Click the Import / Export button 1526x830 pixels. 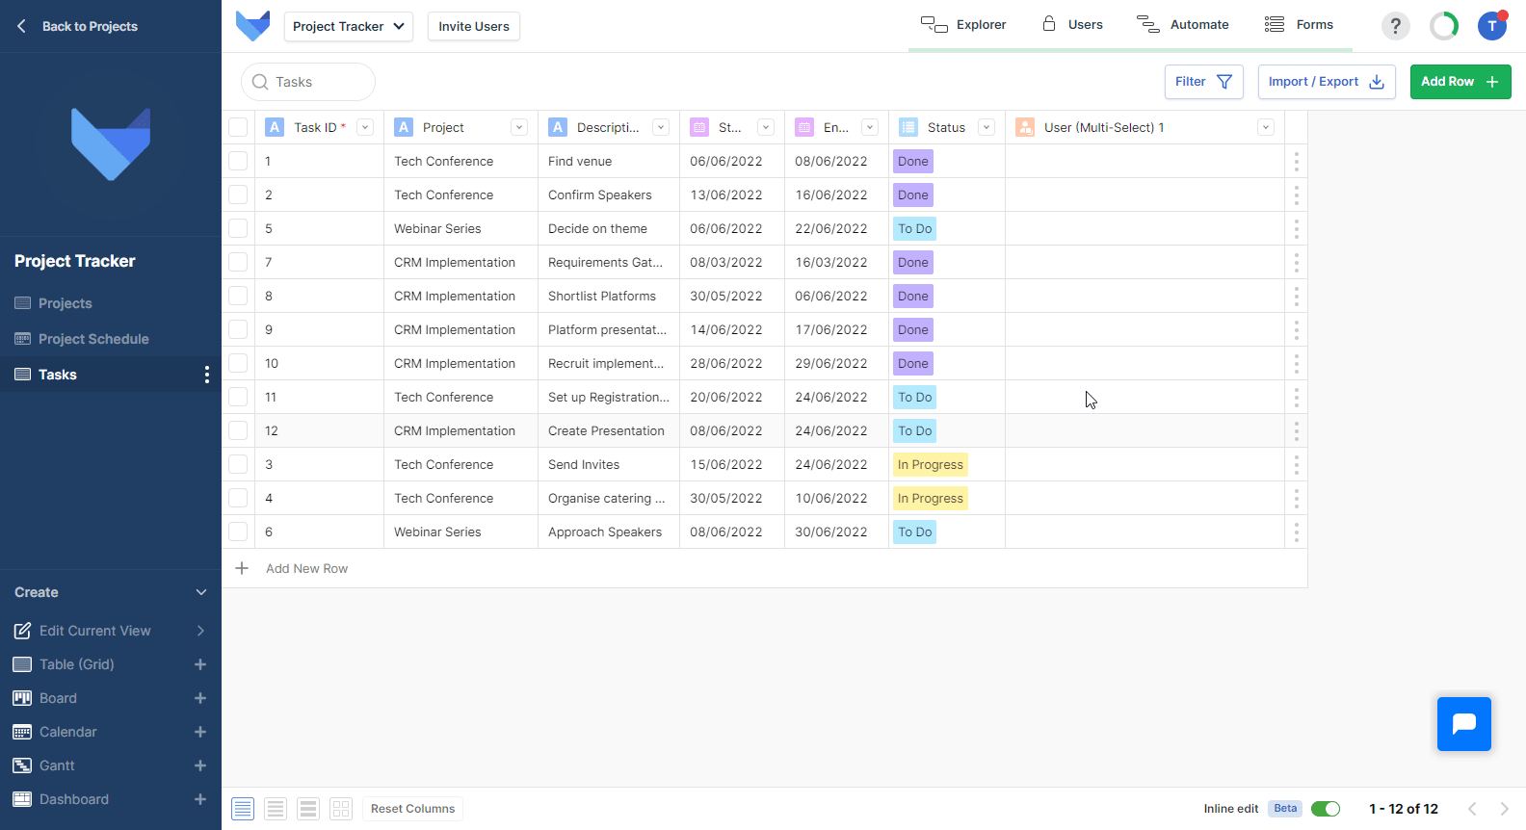point(1327,82)
